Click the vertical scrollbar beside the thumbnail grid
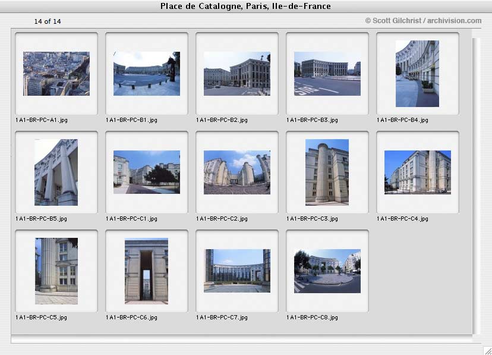The image size is (492, 355). [477, 186]
